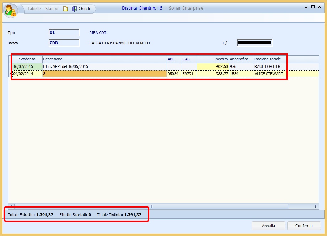This screenshot has height=236, width=327.
Task: Sort by the ABI column header
Action: (171, 59)
